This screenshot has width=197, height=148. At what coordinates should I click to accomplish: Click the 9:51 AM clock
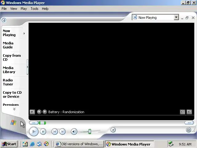[185, 144]
